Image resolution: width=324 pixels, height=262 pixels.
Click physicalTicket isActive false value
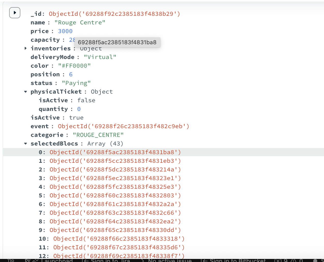click(x=86, y=100)
